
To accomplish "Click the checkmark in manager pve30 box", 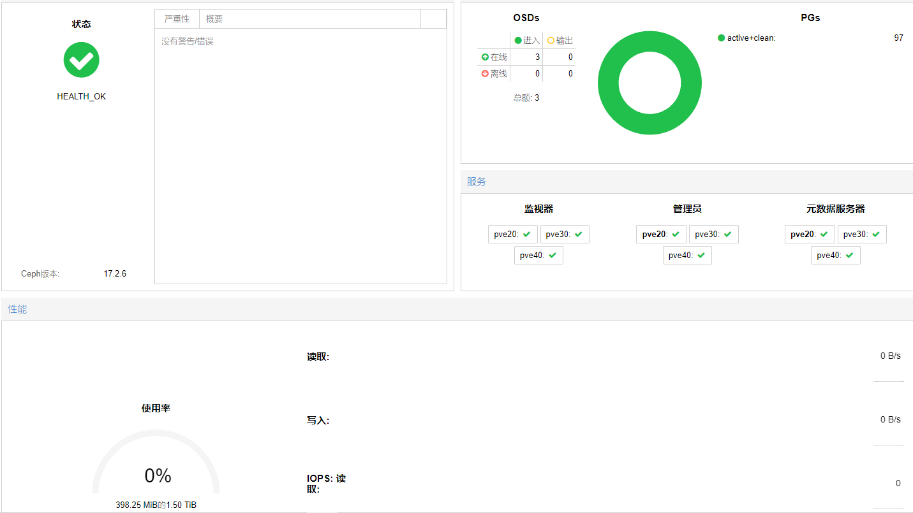I will (x=727, y=234).
